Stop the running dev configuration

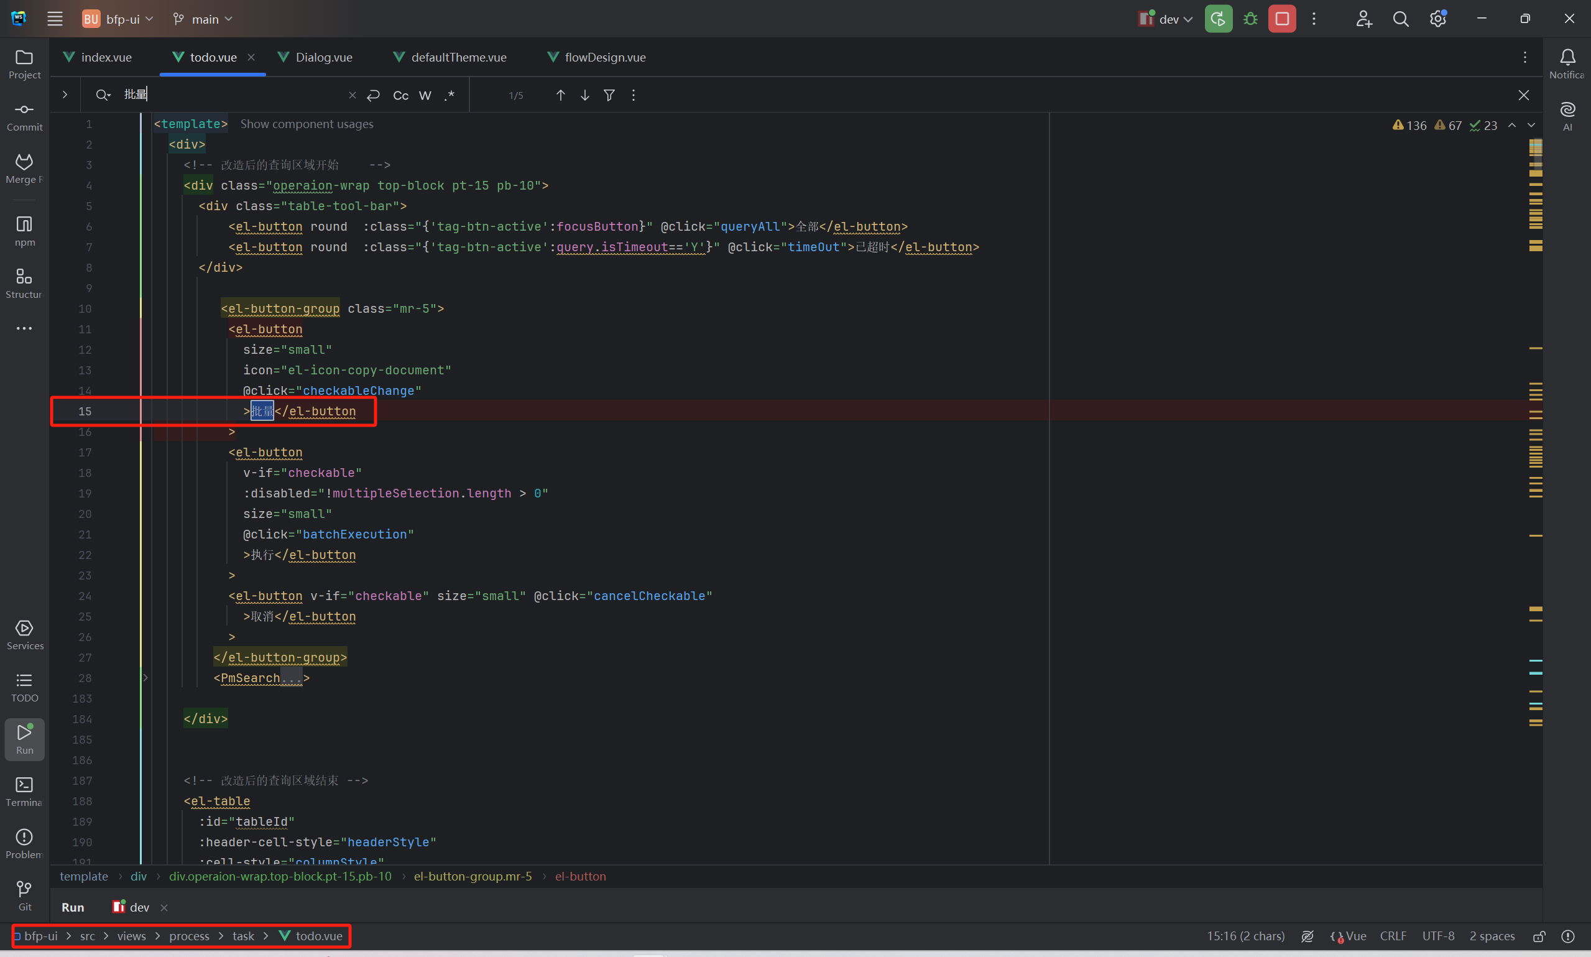pos(1281,19)
